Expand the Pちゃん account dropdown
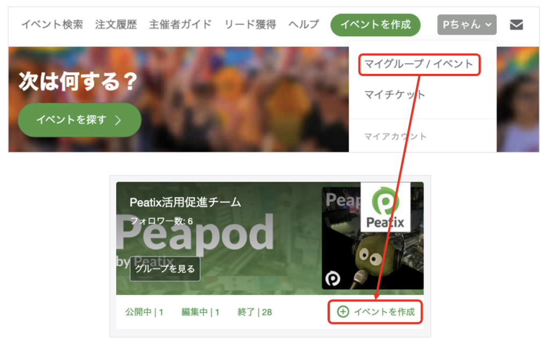Image resolution: width=549 pixels, height=347 pixels. 467,25
